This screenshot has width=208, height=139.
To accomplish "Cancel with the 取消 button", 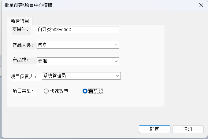I will pyautogui.click(x=188, y=129).
